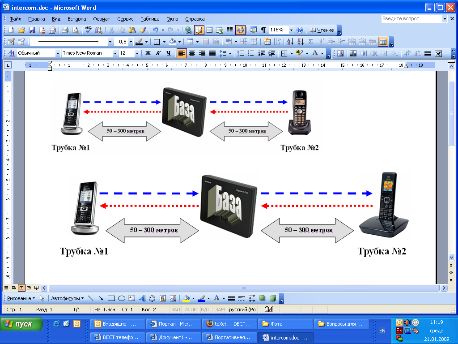Insert diagram or organization chart
Image resolution: width=458 pixels, height=344 pixels.
[x=152, y=298]
